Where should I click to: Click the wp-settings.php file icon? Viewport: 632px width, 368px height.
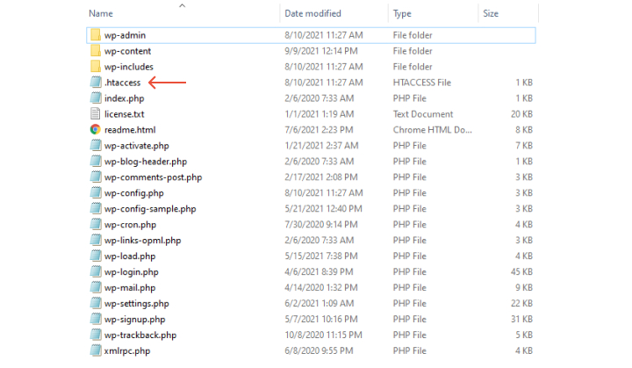(96, 303)
